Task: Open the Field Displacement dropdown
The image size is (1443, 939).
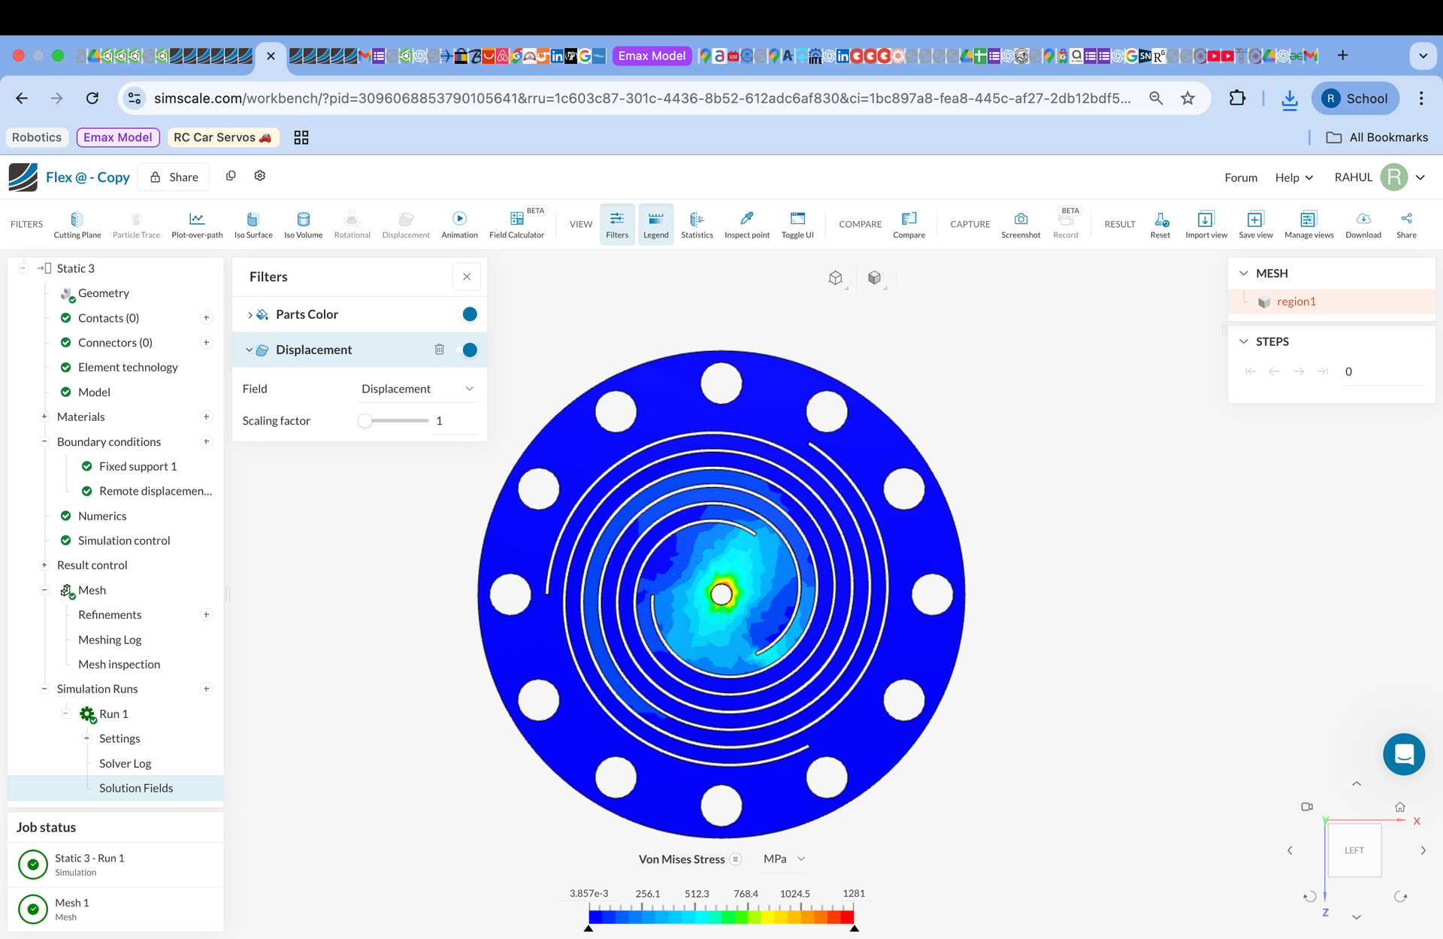Action: [417, 389]
